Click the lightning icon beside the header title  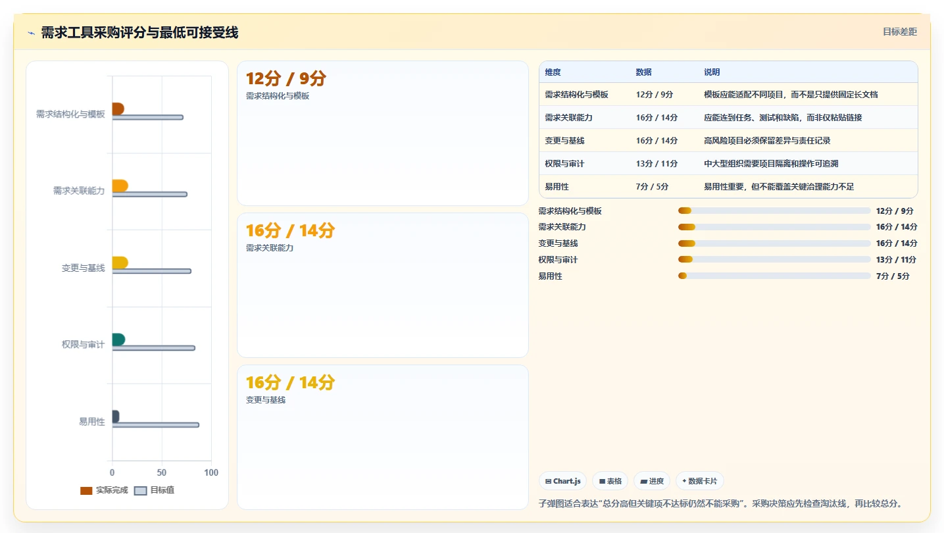[x=31, y=33]
